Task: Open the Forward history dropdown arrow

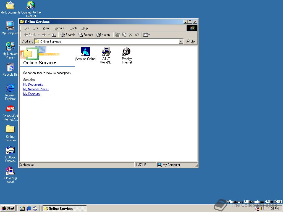Action: [49, 35]
